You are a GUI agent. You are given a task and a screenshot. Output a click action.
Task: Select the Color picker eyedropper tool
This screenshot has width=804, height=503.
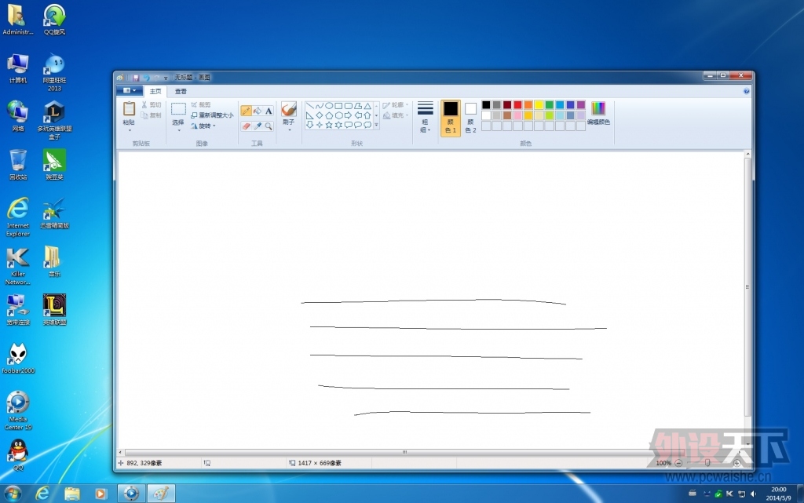[x=258, y=126]
